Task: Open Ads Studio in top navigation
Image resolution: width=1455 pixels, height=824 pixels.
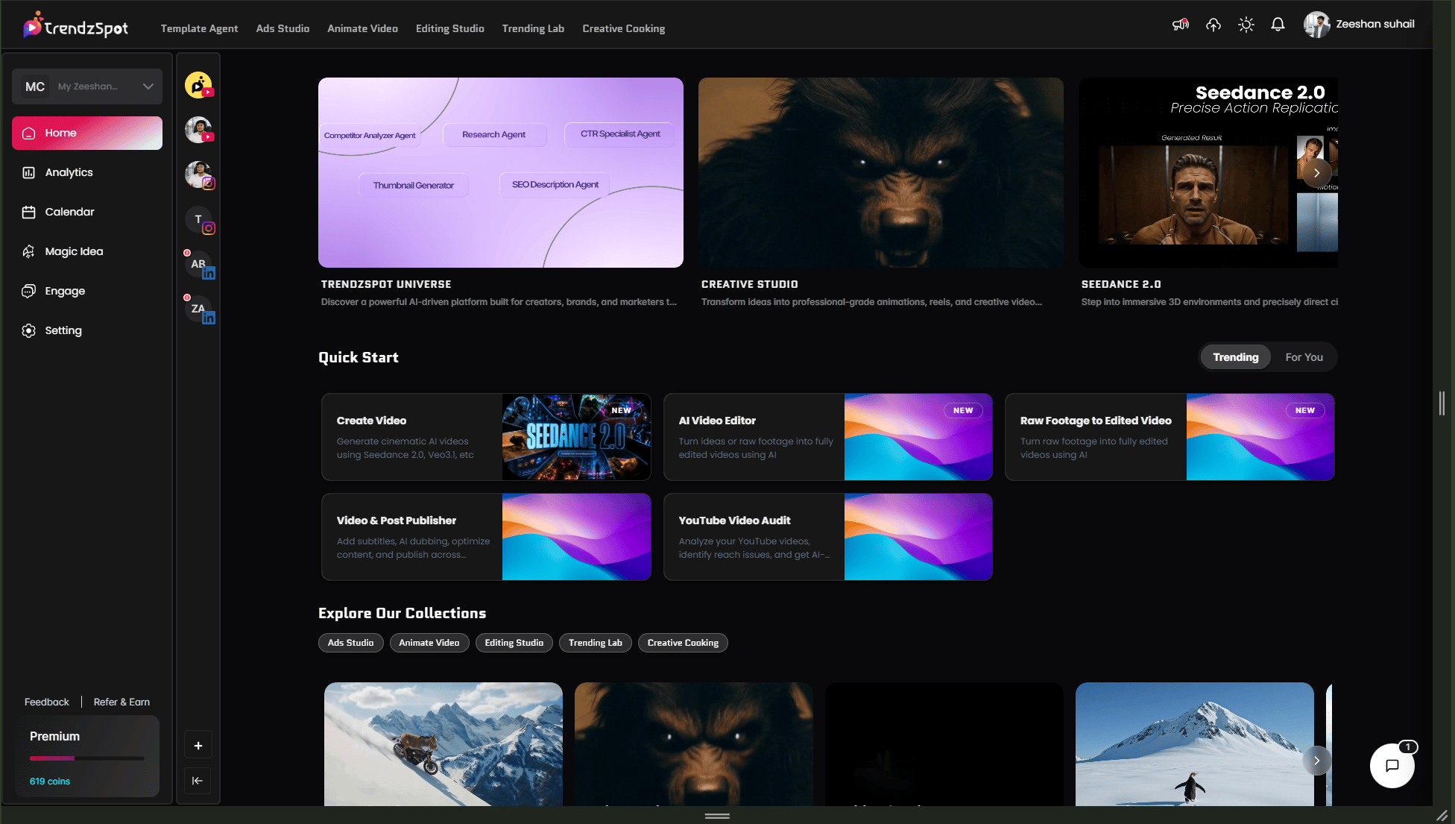Action: click(x=283, y=28)
